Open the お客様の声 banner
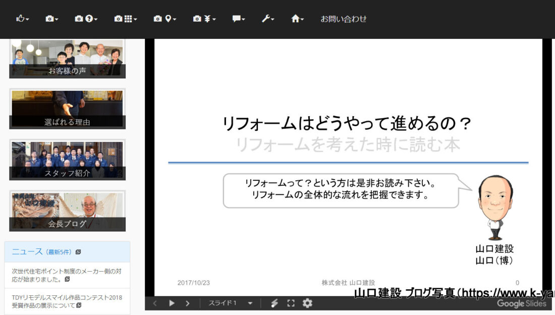The height and width of the screenshot is (315, 555). (67, 59)
